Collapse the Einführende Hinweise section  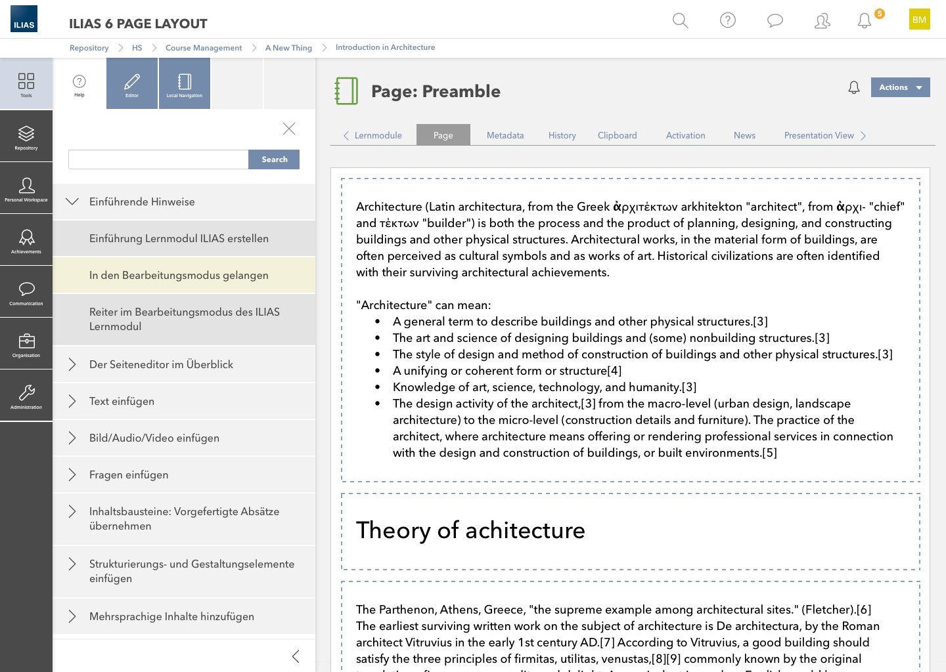(72, 201)
